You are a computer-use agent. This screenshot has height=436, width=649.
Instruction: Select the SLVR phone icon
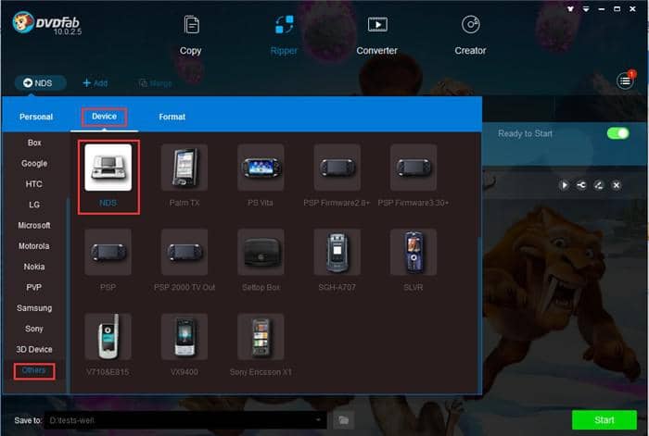coord(414,252)
